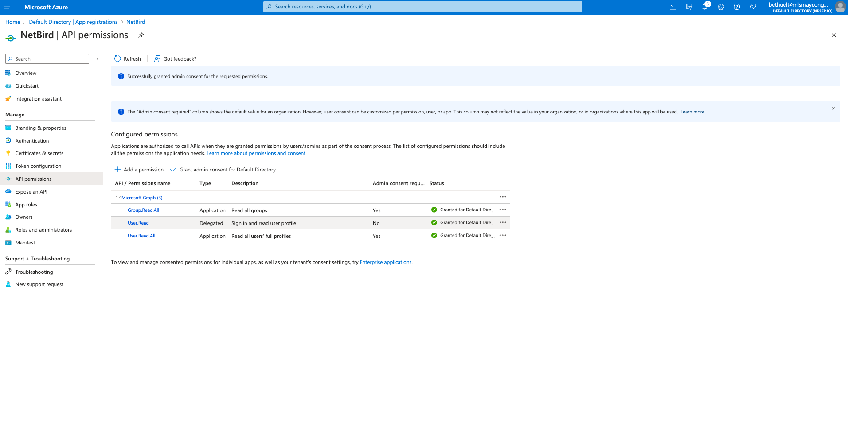
Task: Select the Certificates & secrets sidebar entry
Action: click(38, 153)
